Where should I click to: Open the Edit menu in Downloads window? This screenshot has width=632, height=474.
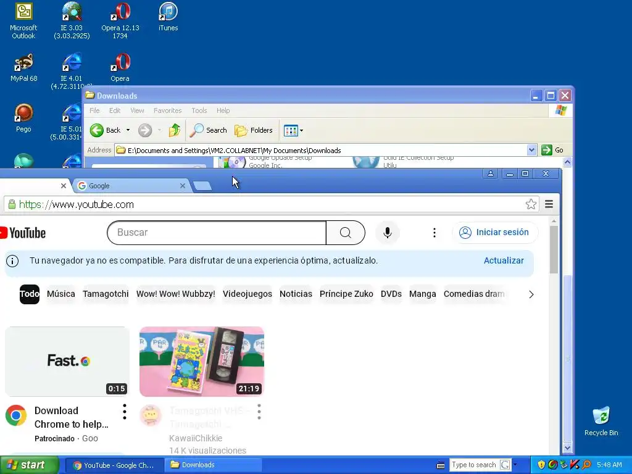(x=114, y=110)
